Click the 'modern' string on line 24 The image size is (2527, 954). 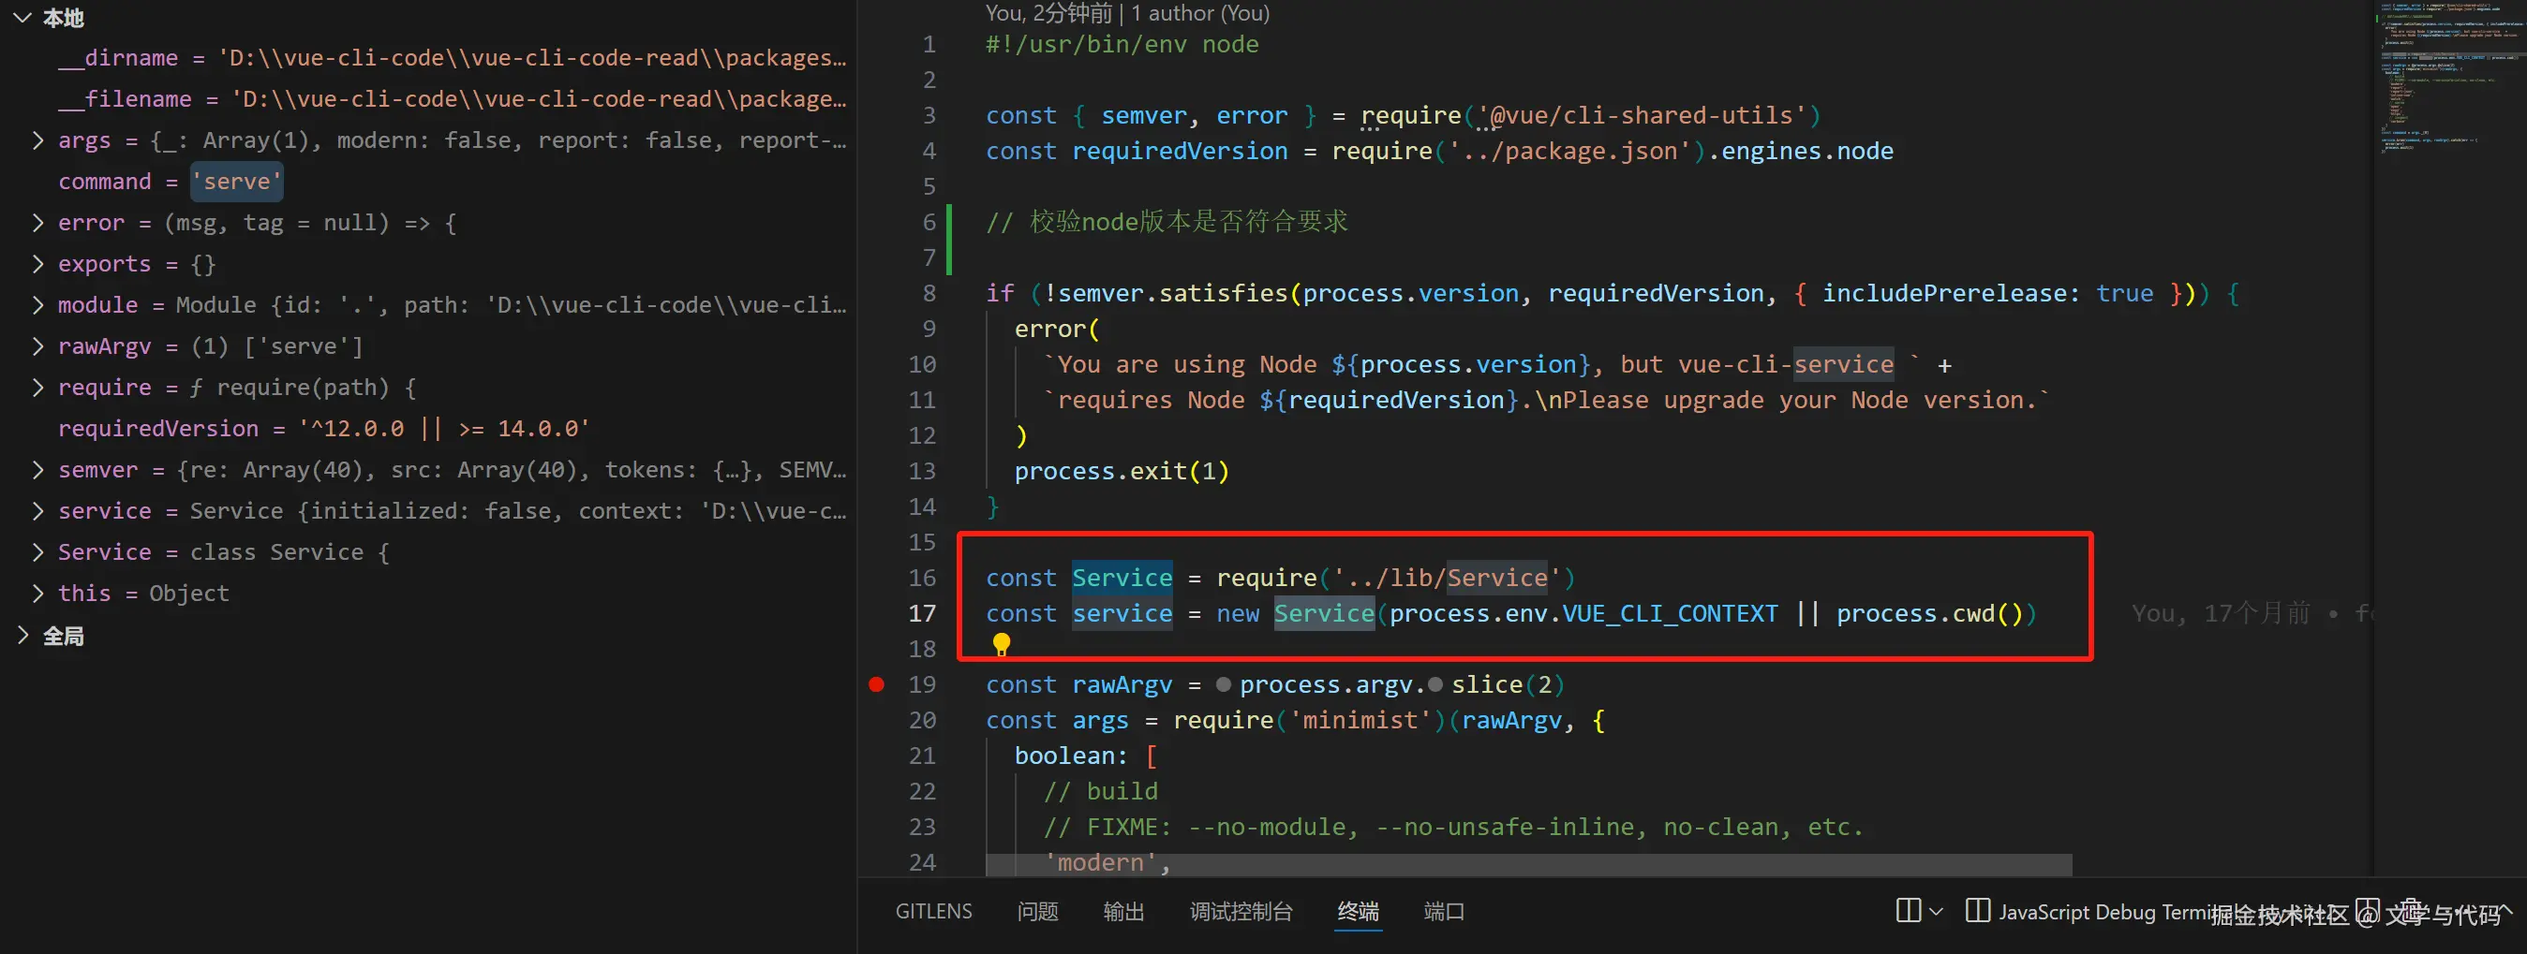[1101, 863]
